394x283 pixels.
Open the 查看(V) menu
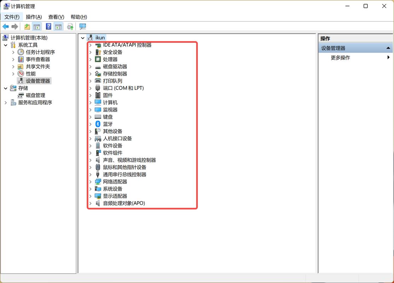coord(56,17)
